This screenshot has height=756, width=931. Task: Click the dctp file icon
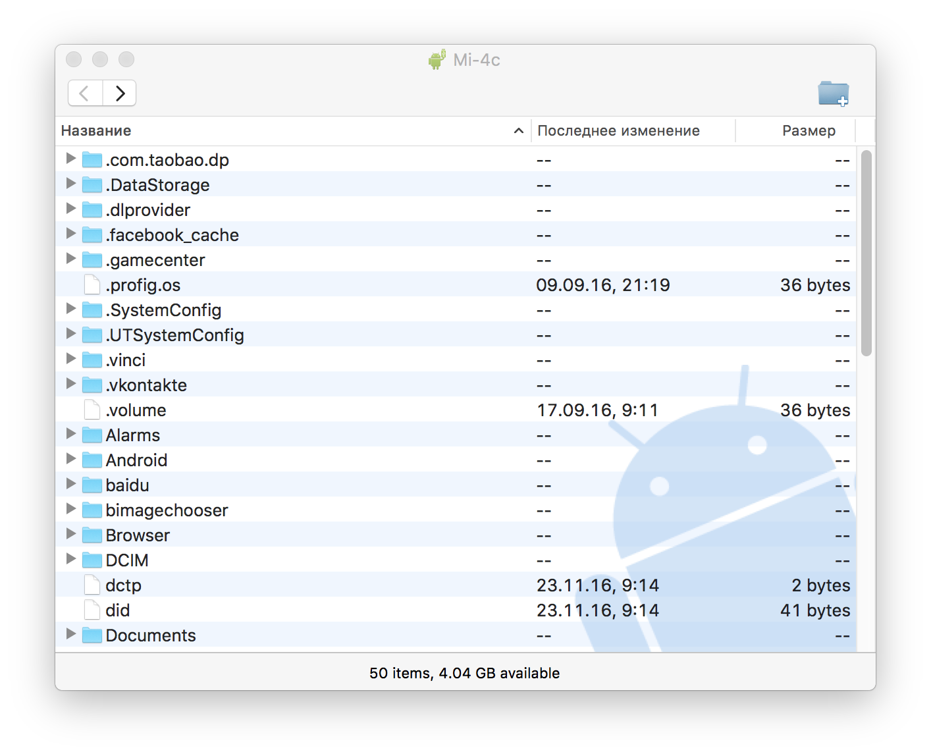point(92,585)
